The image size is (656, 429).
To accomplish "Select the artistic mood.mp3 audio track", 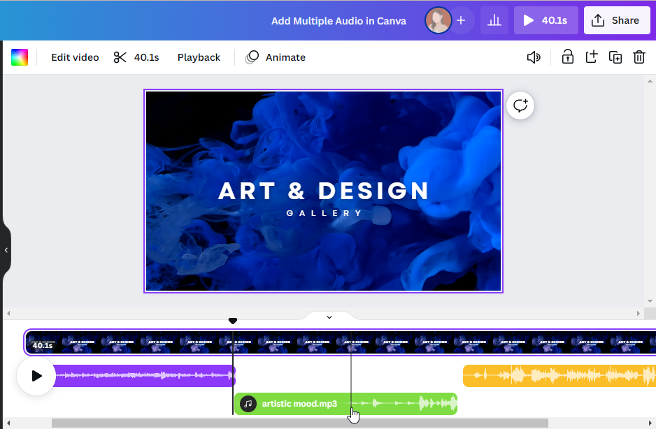I will coord(299,404).
